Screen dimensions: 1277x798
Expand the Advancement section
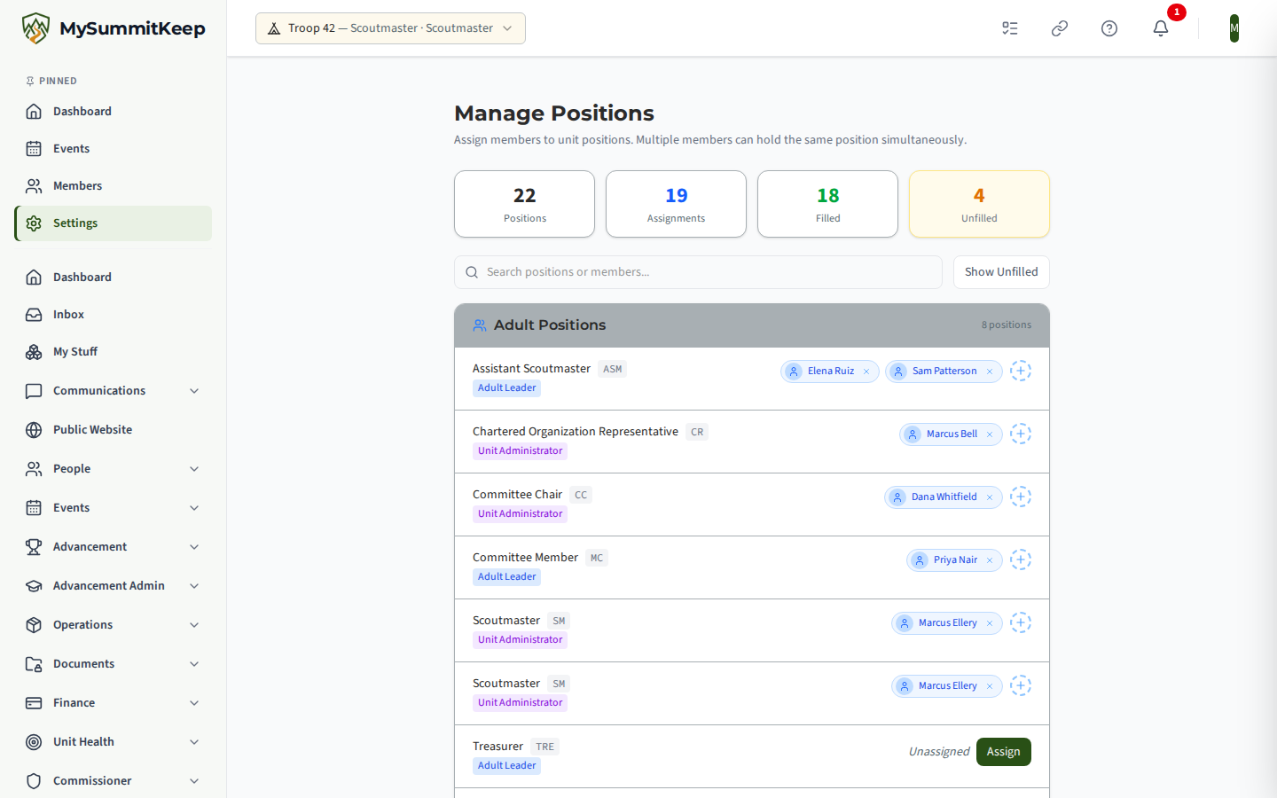tap(113, 547)
